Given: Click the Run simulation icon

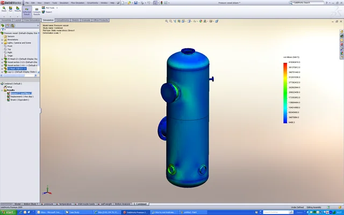Looking at the screenshot, I should pyautogui.click(x=11, y=9).
